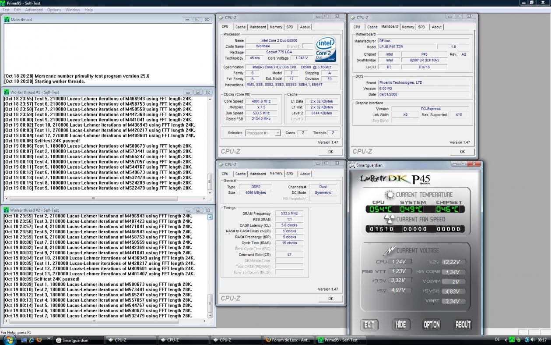551x345 pixels.
Task: Click the CPU fan speed readout 01510
Action: tap(382, 229)
